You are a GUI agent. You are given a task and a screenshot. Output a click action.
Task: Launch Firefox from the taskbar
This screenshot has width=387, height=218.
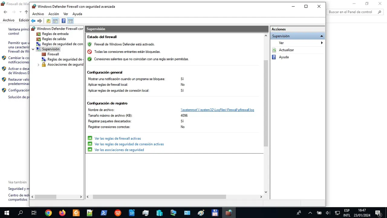point(62,213)
